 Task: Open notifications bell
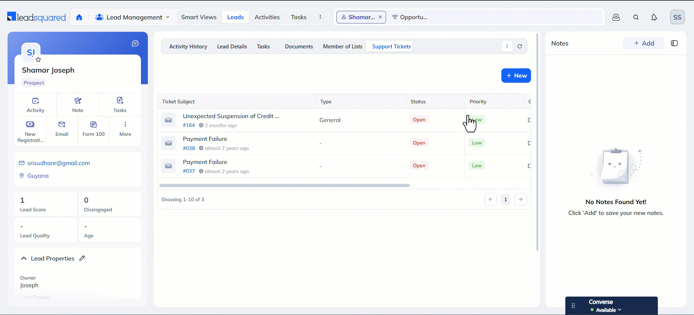point(654,17)
